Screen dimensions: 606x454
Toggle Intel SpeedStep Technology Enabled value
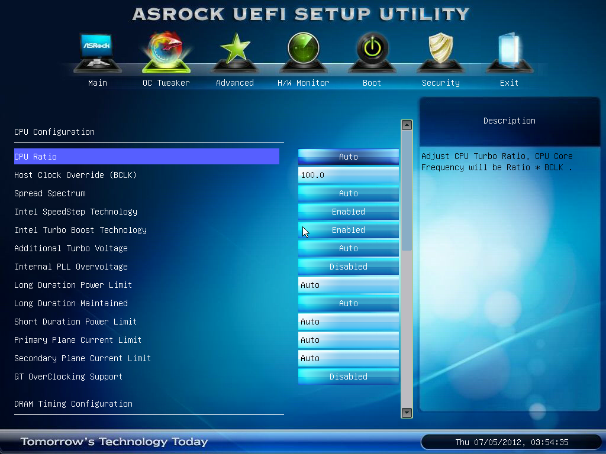(x=348, y=212)
